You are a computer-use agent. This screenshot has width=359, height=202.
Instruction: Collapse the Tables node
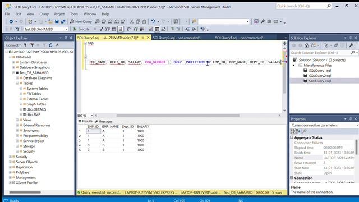pyautogui.click(x=17, y=84)
